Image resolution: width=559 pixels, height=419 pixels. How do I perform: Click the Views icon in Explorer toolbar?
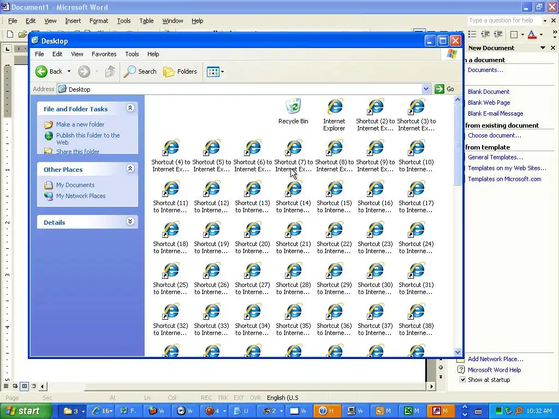[x=213, y=71]
